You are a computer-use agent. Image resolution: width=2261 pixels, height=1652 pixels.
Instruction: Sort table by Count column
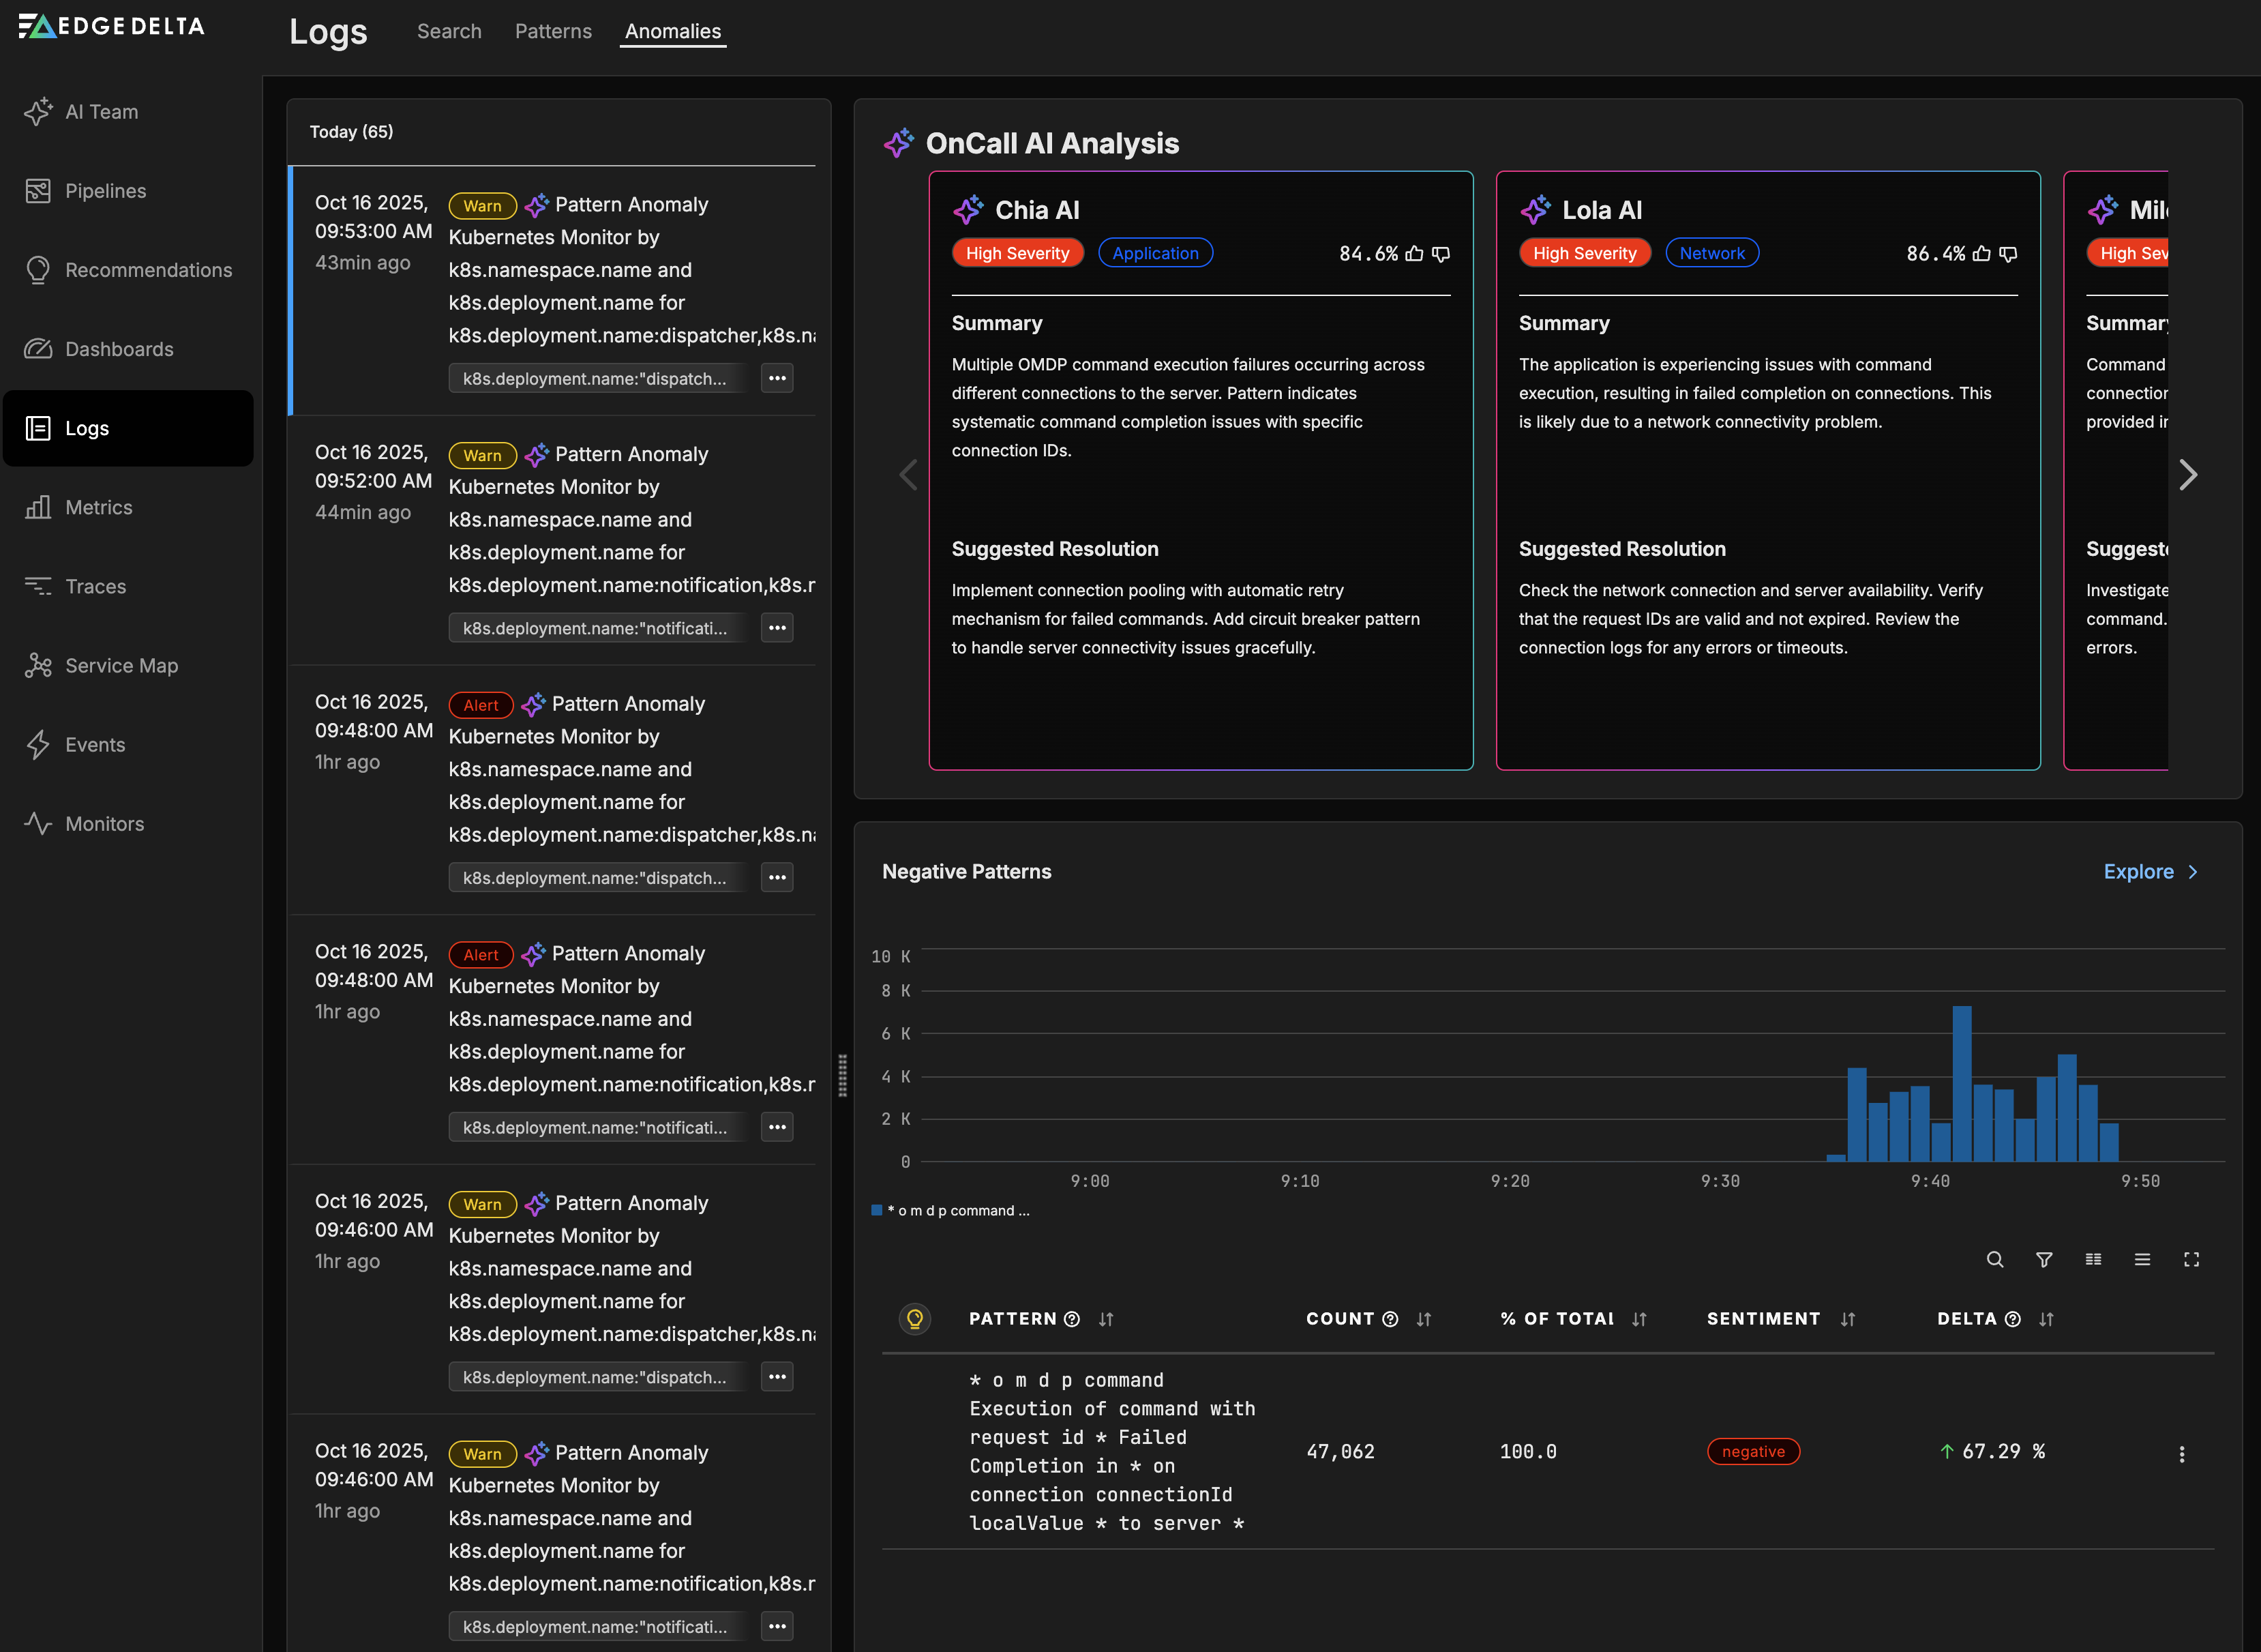click(x=1424, y=1320)
